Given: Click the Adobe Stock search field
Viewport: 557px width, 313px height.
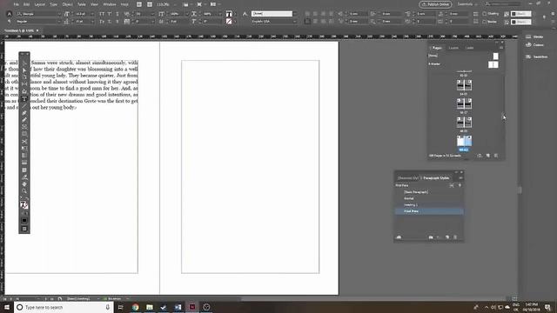Looking at the screenshot, I should click(504, 4).
